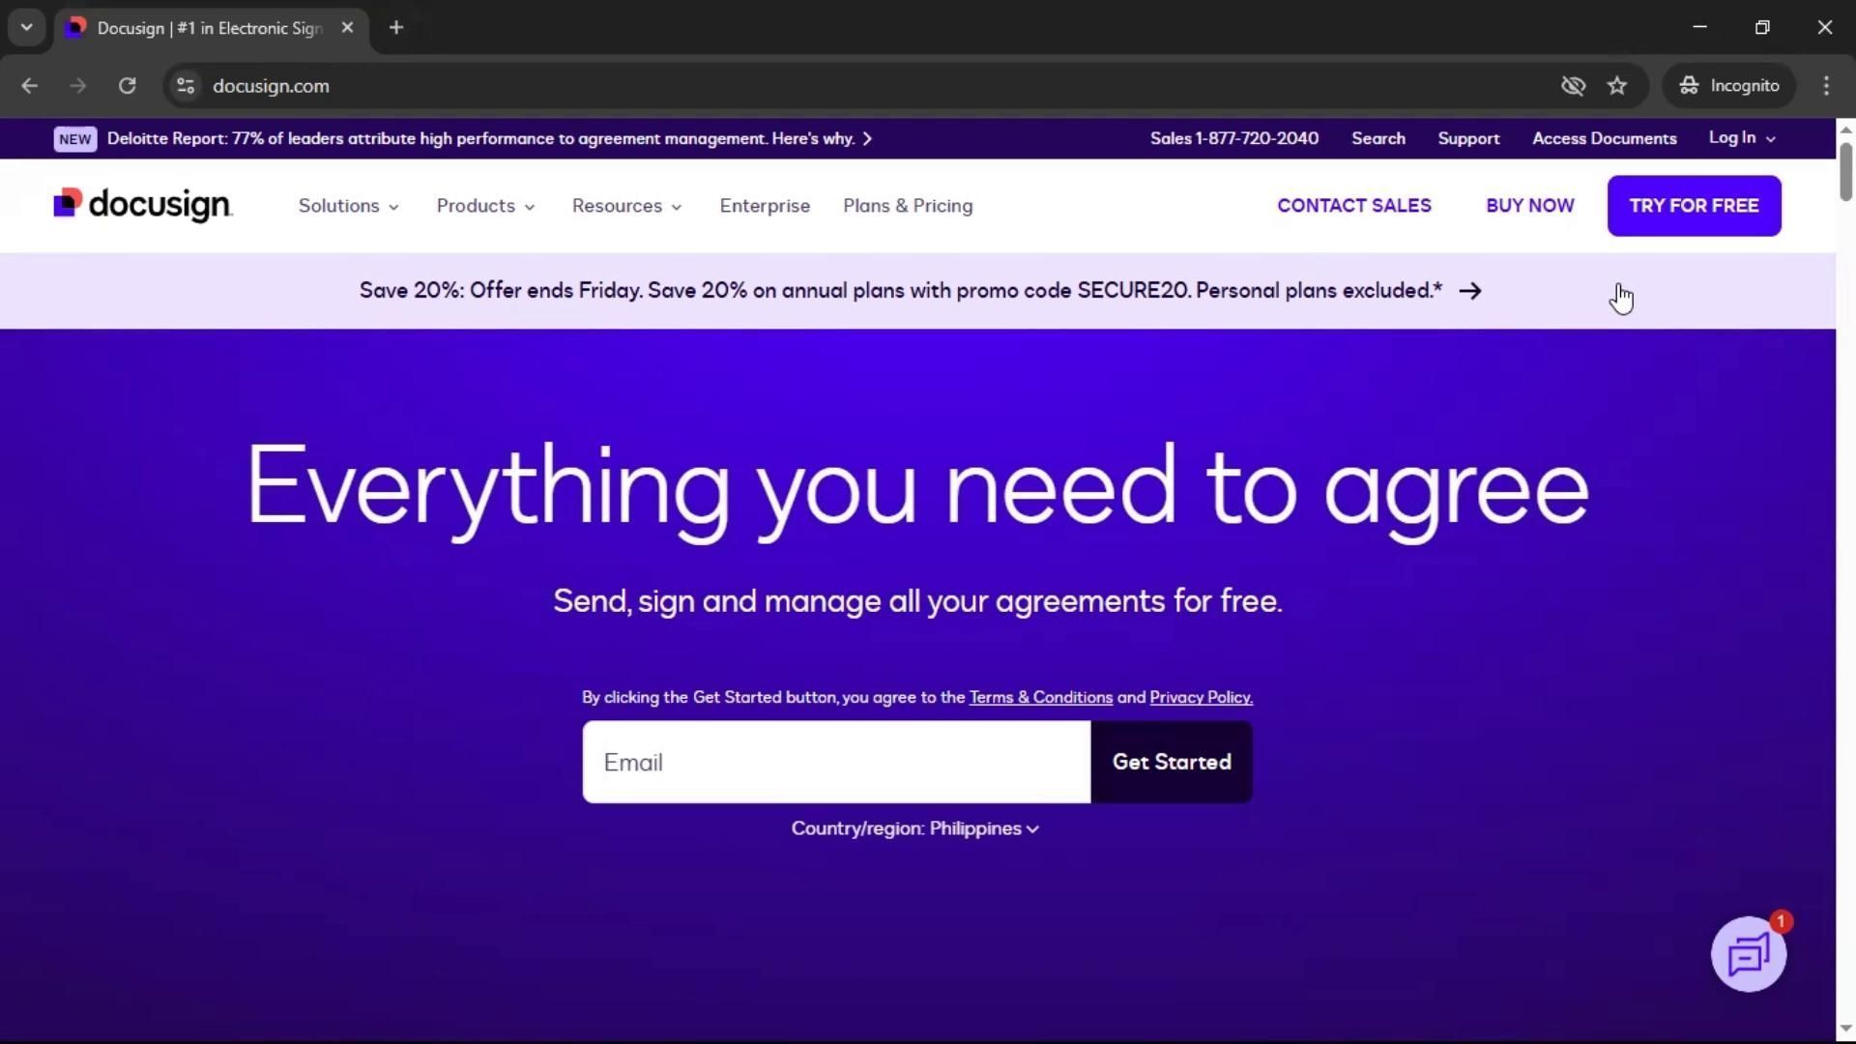This screenshot has height=1044, width=1856.
Task: Reload the page
Action: coord(127,86)
